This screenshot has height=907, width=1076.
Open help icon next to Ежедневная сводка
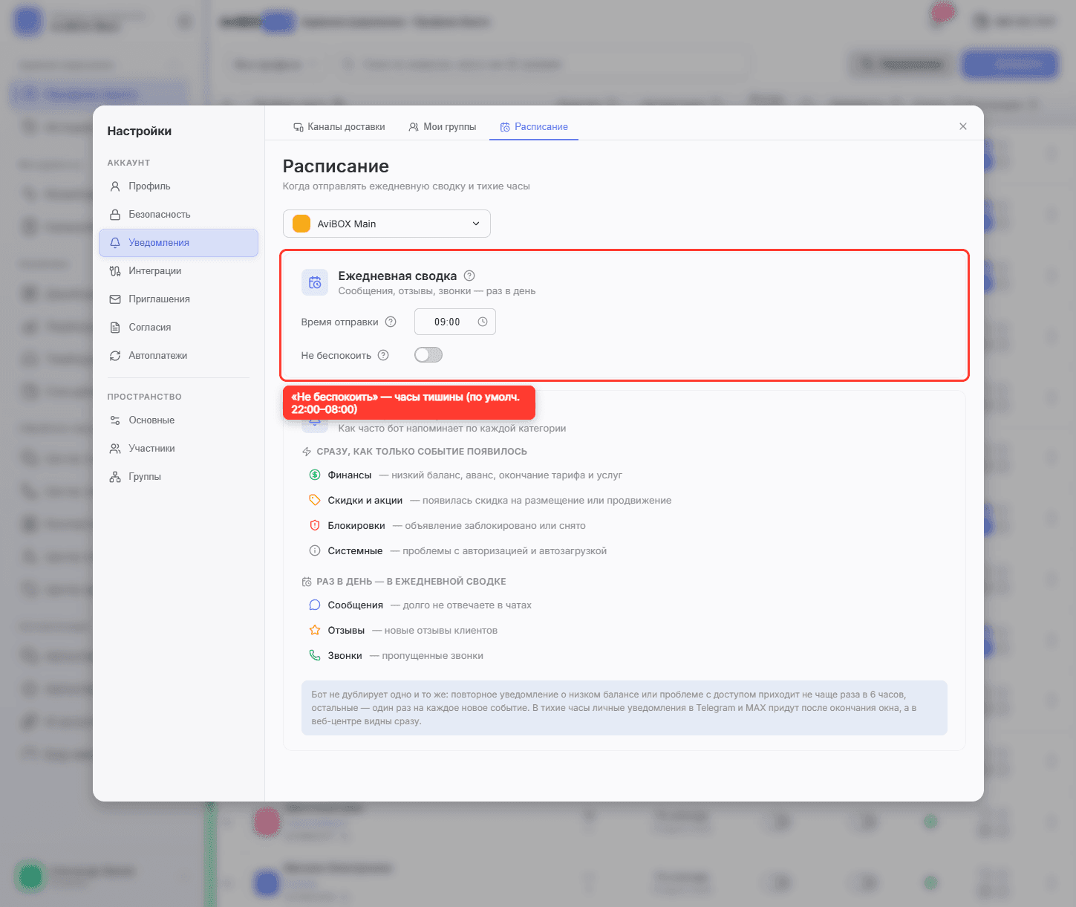point(469,276)
